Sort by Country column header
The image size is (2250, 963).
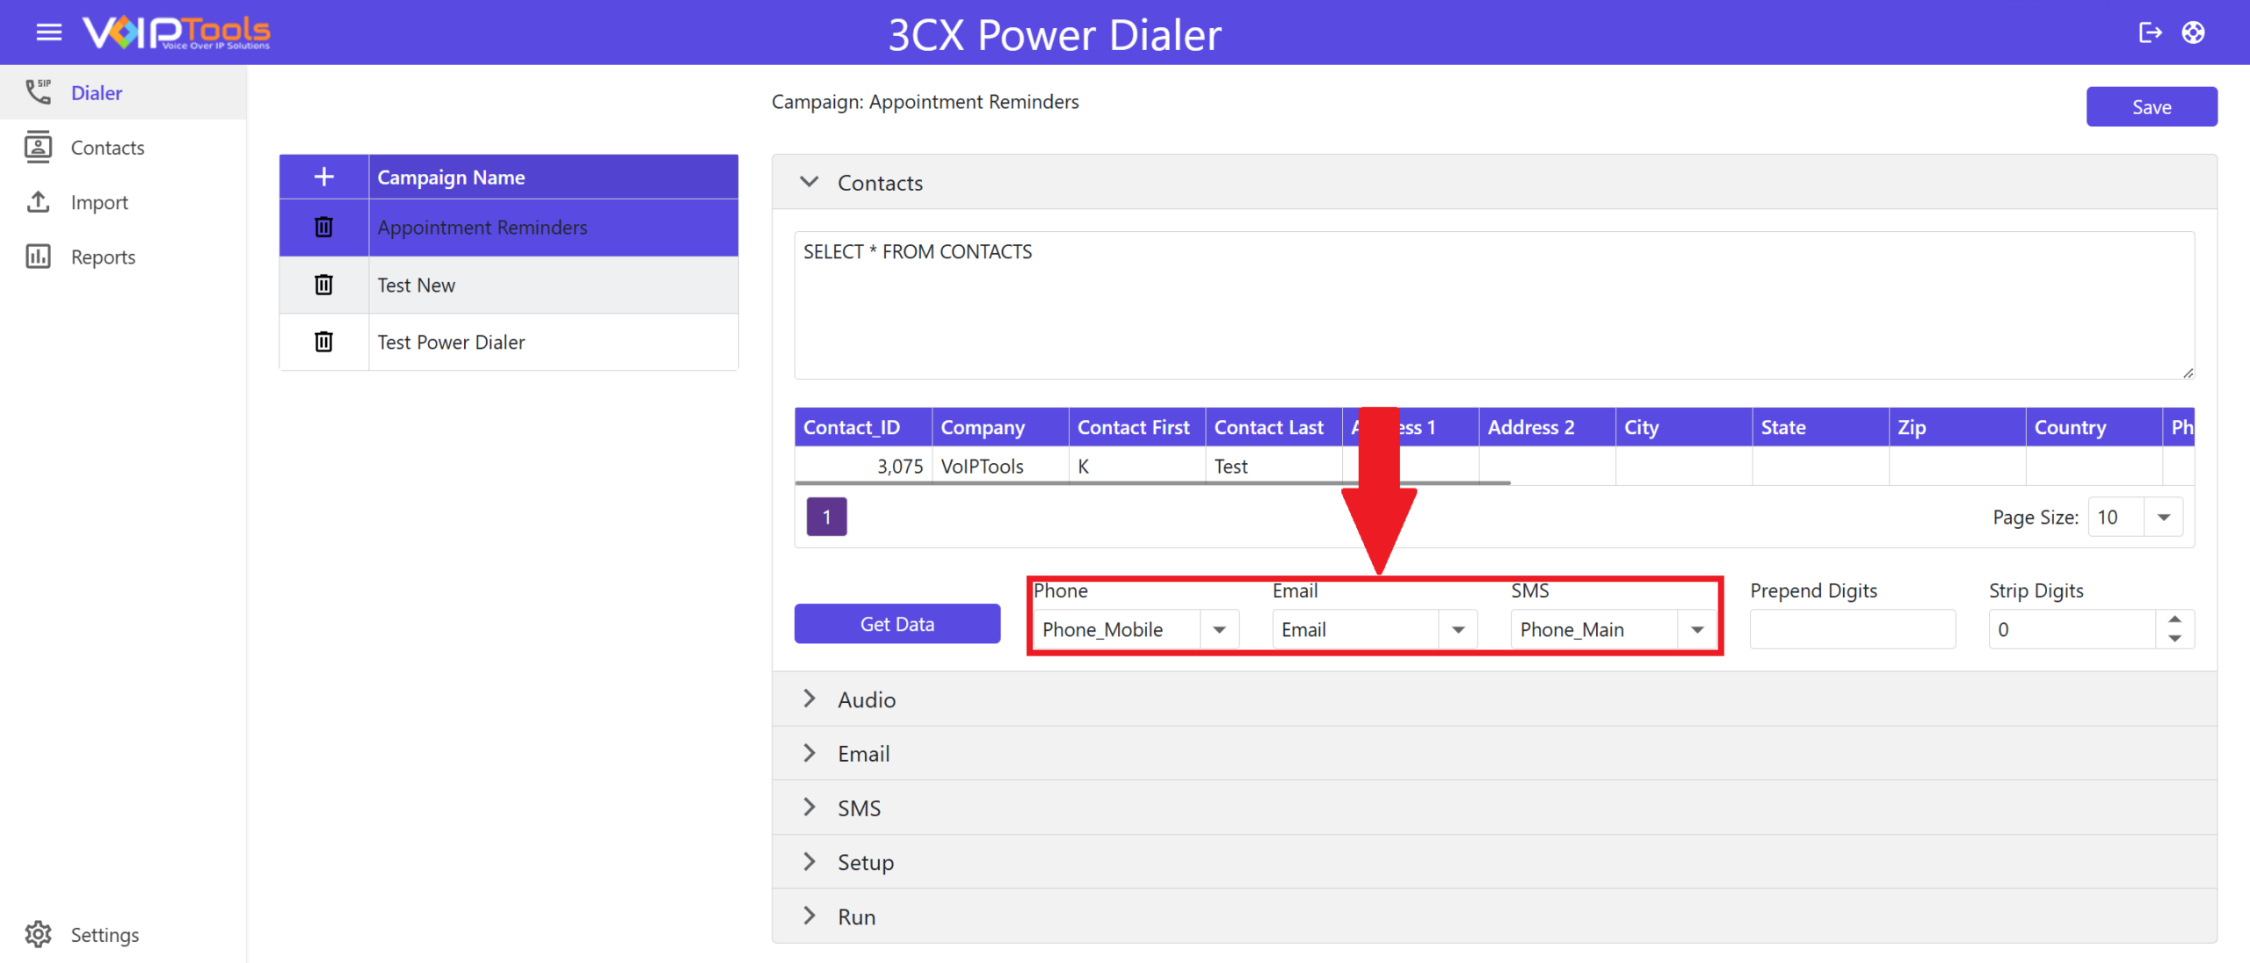[2094, 427]
